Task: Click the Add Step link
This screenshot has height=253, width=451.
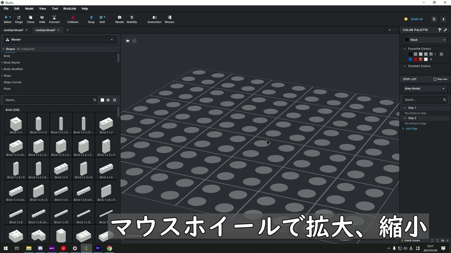Action: pyautogui.click(x=410, y=129)
